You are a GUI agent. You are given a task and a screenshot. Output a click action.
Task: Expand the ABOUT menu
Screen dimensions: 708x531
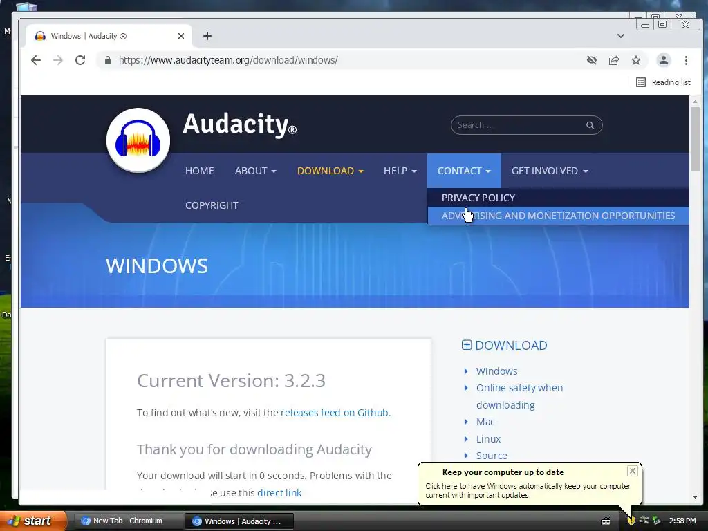pyautogui.click(x=256, y=171)
